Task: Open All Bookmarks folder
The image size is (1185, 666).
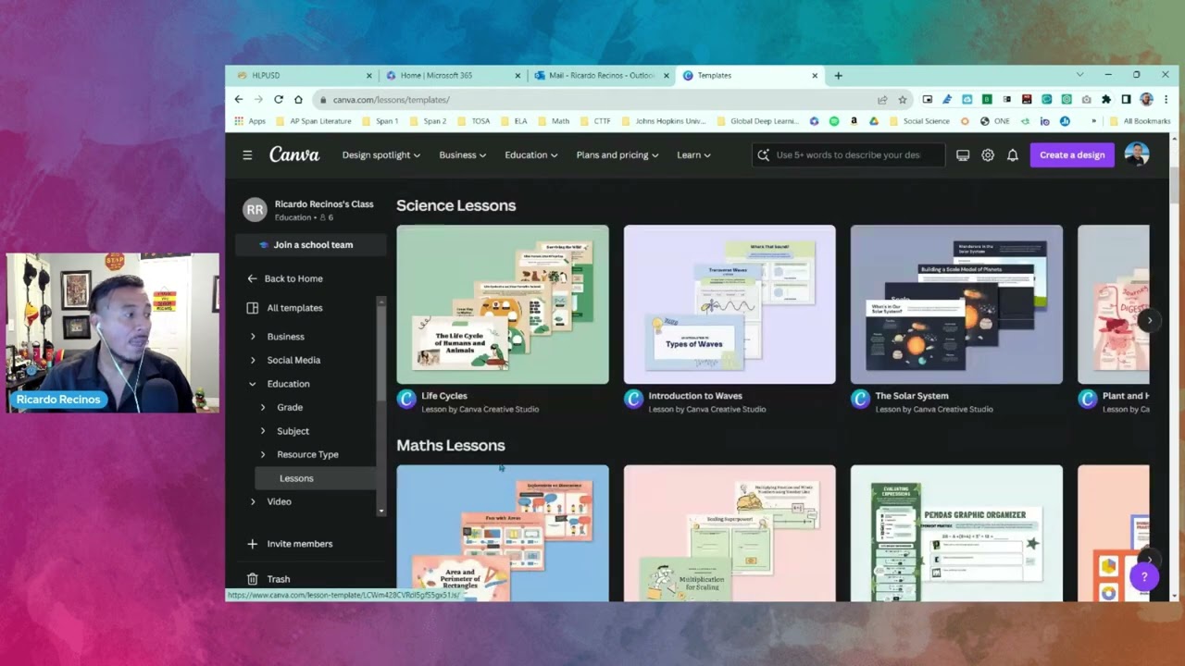Action: [x=1139, y=121]
